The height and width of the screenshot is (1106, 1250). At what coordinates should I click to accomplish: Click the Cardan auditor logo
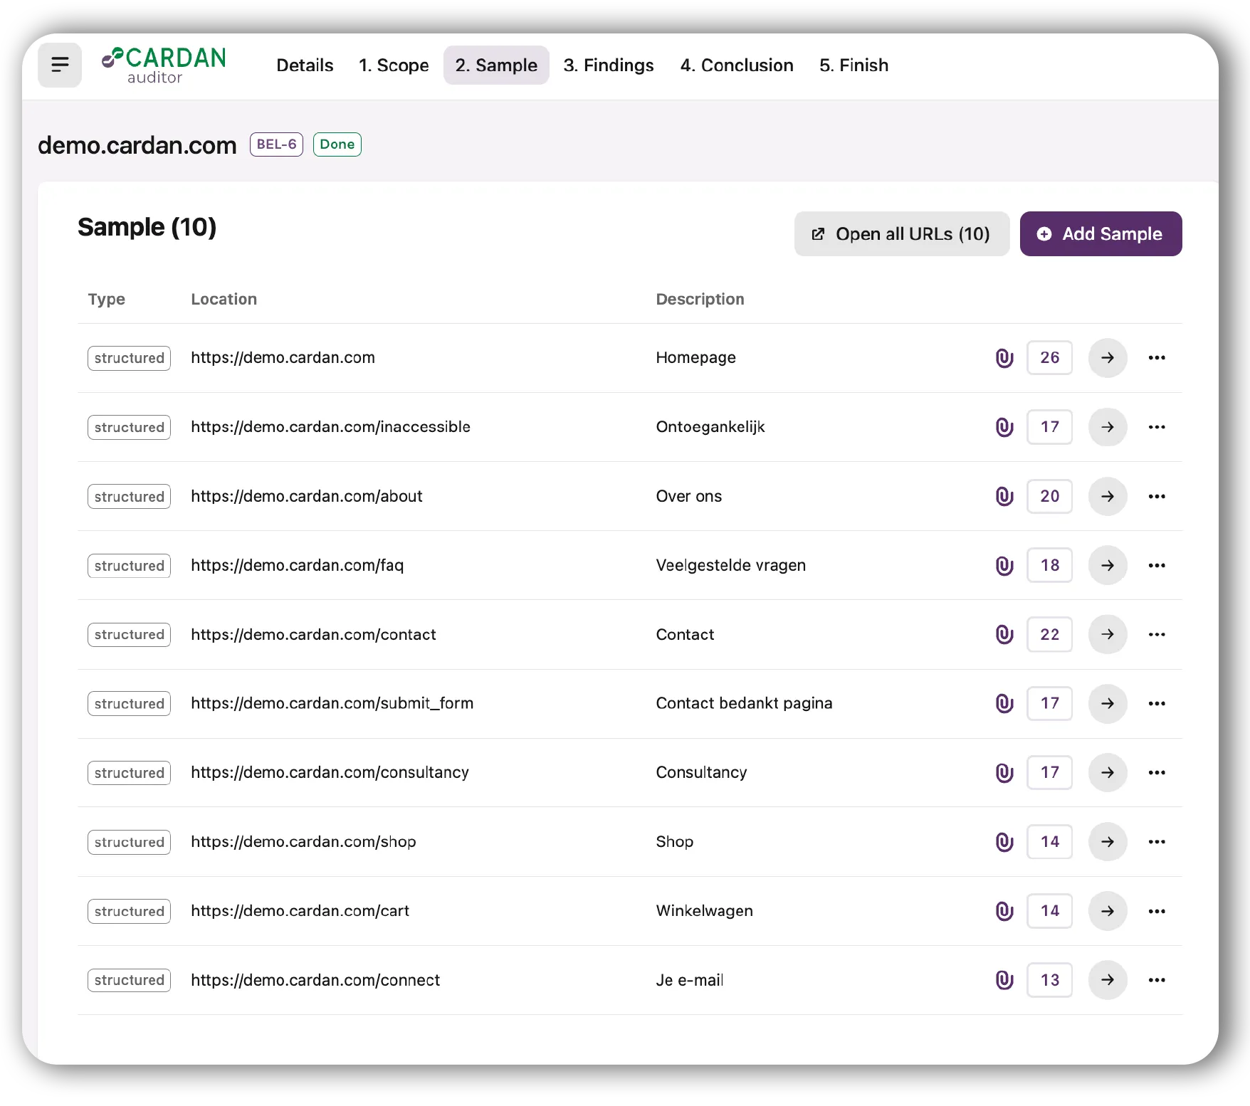(164, 65)
